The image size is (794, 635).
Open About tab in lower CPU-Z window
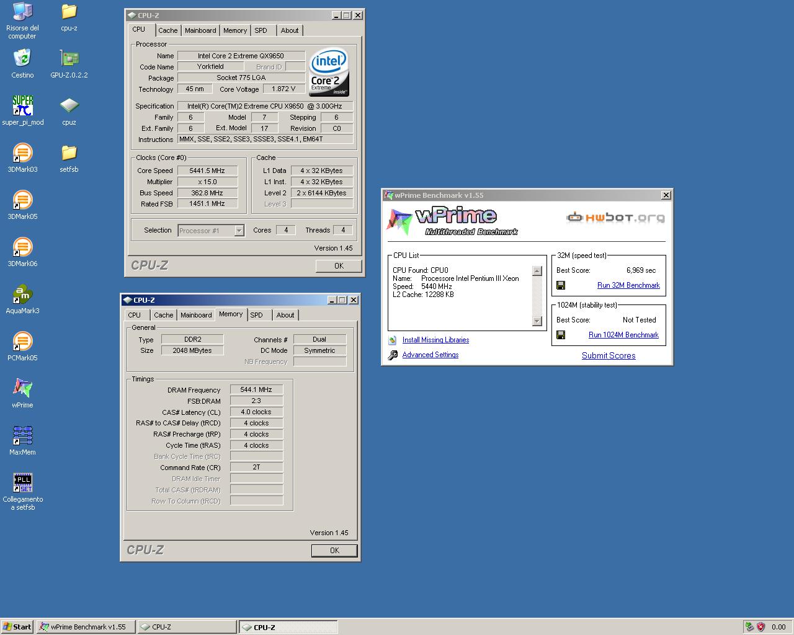[x=285, y=315]
